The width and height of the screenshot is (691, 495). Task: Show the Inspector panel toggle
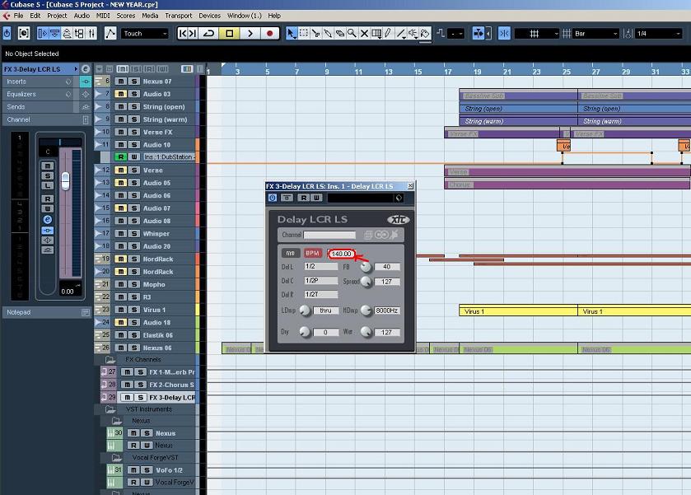(x=42, y=34)
